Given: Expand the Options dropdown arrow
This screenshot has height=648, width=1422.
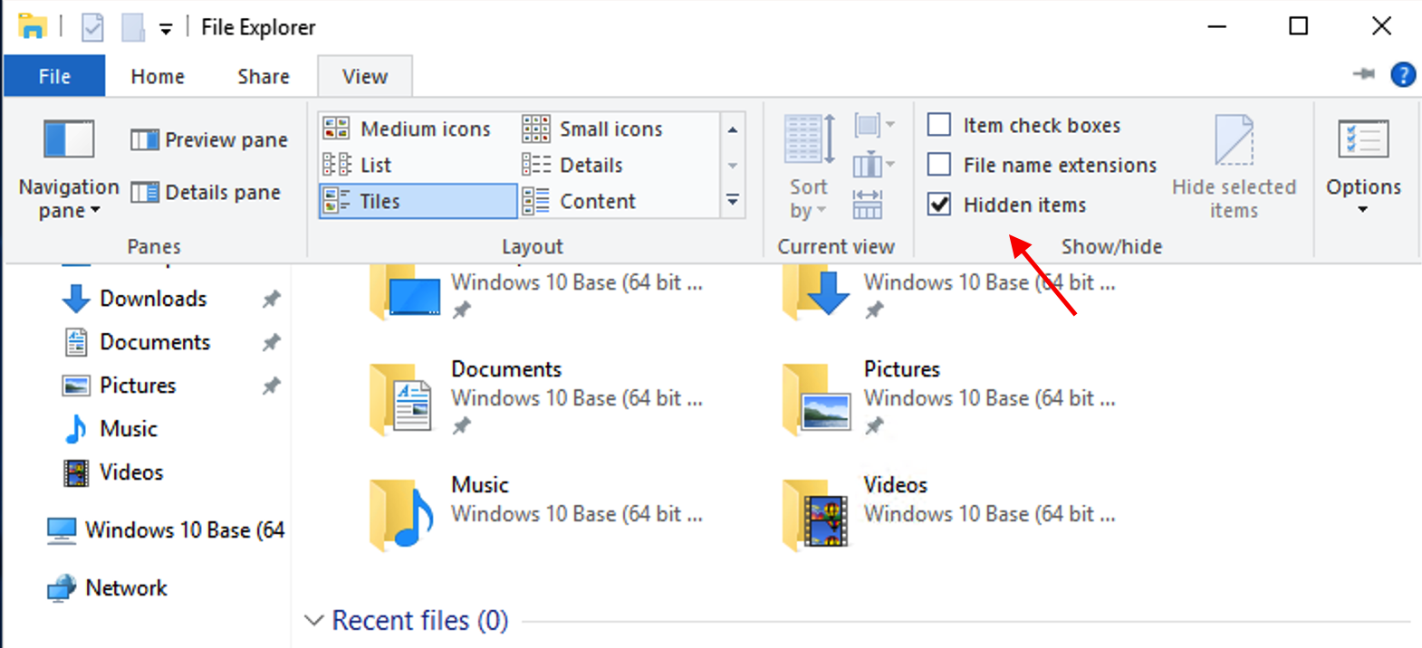Looking at the screenshot, I should (x=1363, y=210).
